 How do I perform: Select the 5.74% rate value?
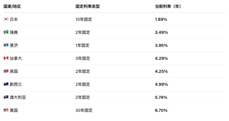click(161, 97)
